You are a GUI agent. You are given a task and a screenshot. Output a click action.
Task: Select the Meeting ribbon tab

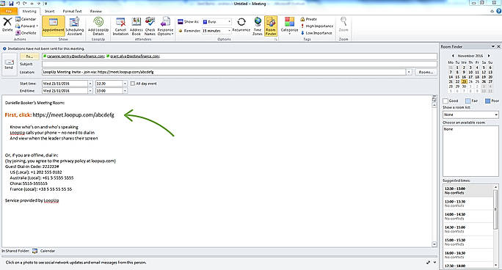coord(29,11)
